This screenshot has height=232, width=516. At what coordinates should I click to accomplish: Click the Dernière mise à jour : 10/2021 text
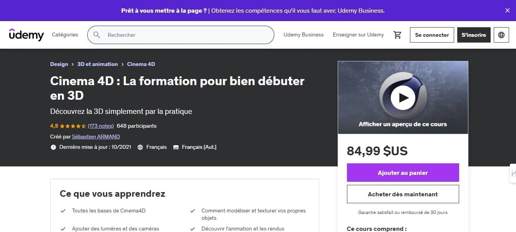click(x=95, y=147)
